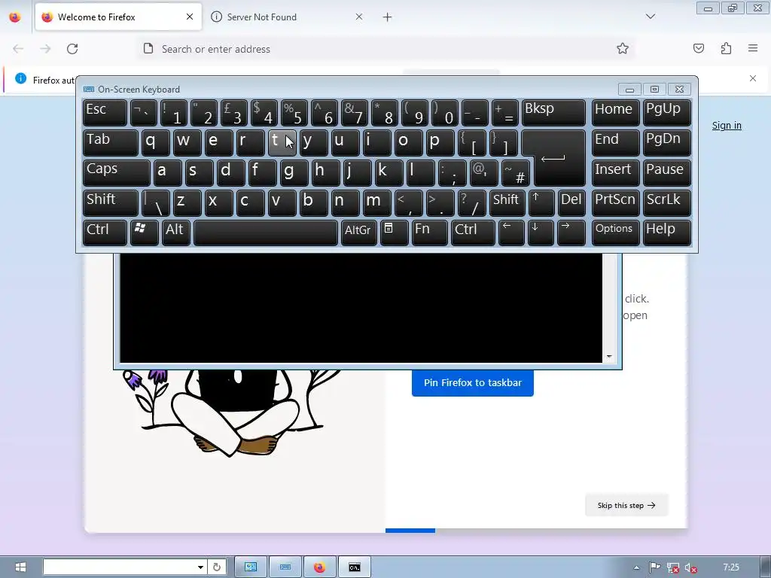Click the down arrow key
The height and width of the screenshot is (578, 771).
(x=541, y=233)
